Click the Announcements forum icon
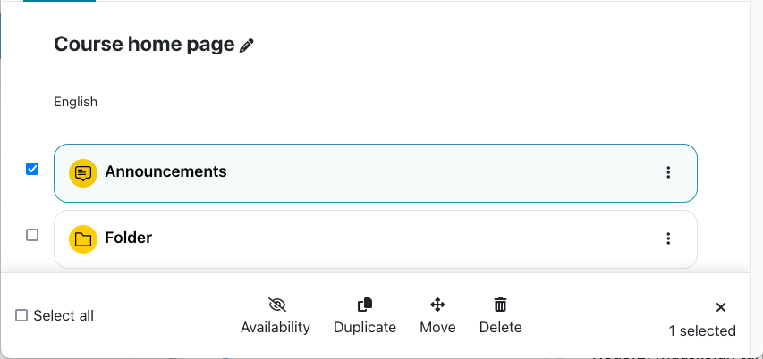 83,172
